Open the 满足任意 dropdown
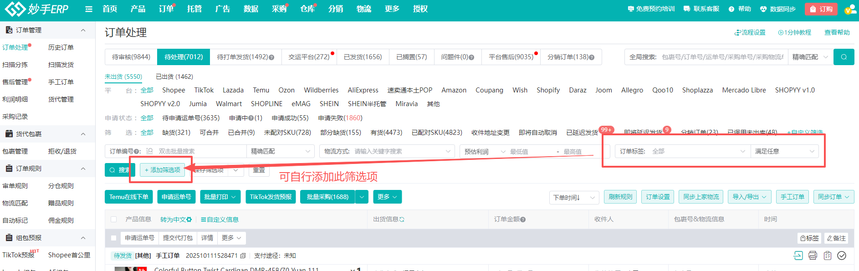Image resolution: width=859 pixels, height=271 pixels. tap(785, 151)
